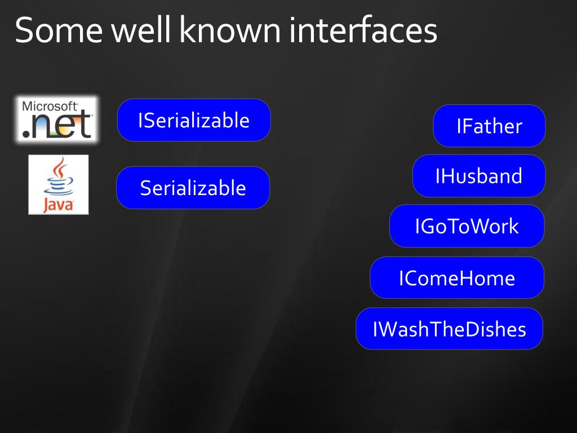This screenshot has width=577, height=433.
Task: Select the steaming coffee cup graphic
Action: click(x=59, y=176)
